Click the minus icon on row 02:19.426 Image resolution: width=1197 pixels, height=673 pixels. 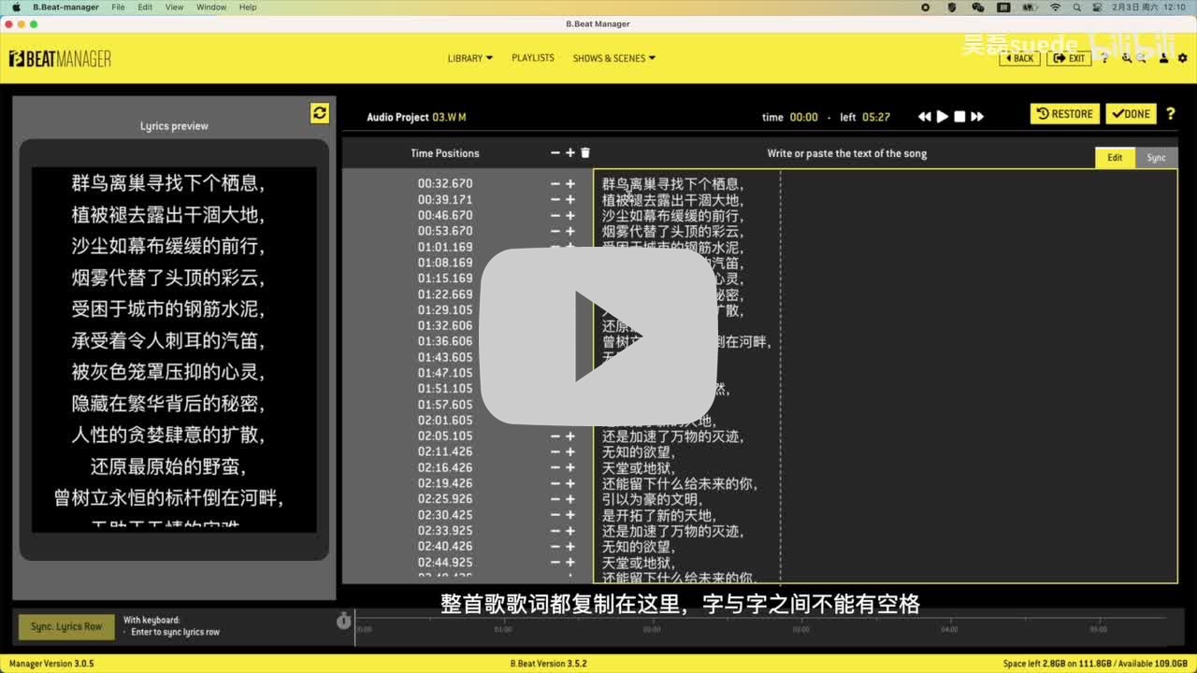[555, 483]
